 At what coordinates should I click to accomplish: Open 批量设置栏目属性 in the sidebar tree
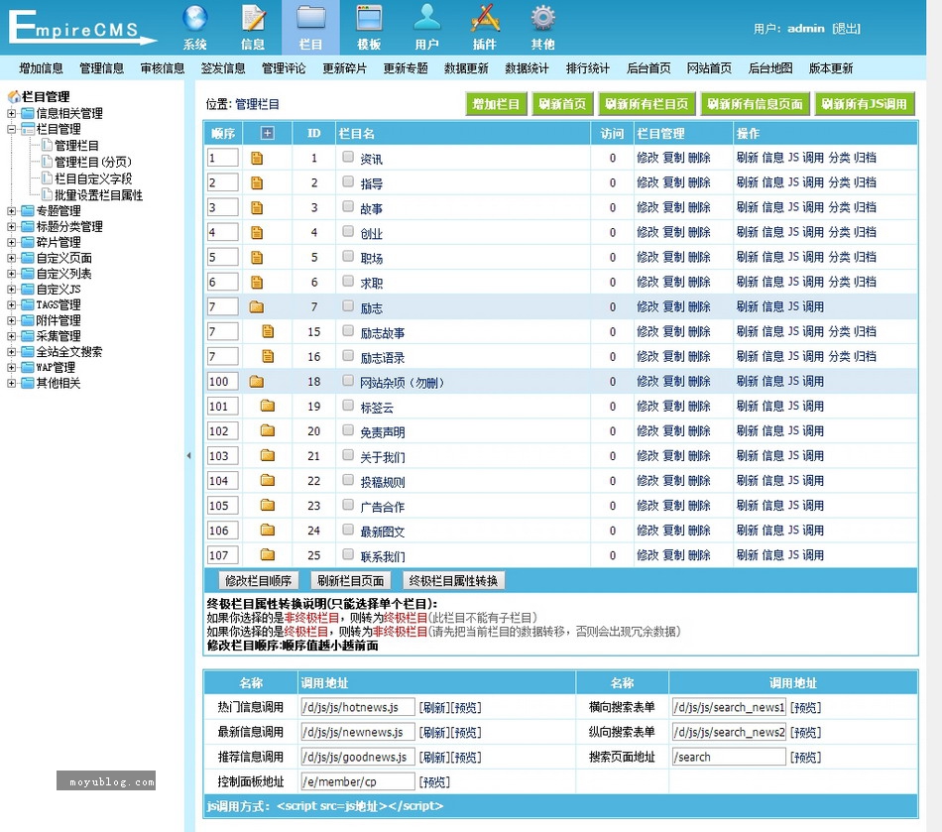pos(98,195)
